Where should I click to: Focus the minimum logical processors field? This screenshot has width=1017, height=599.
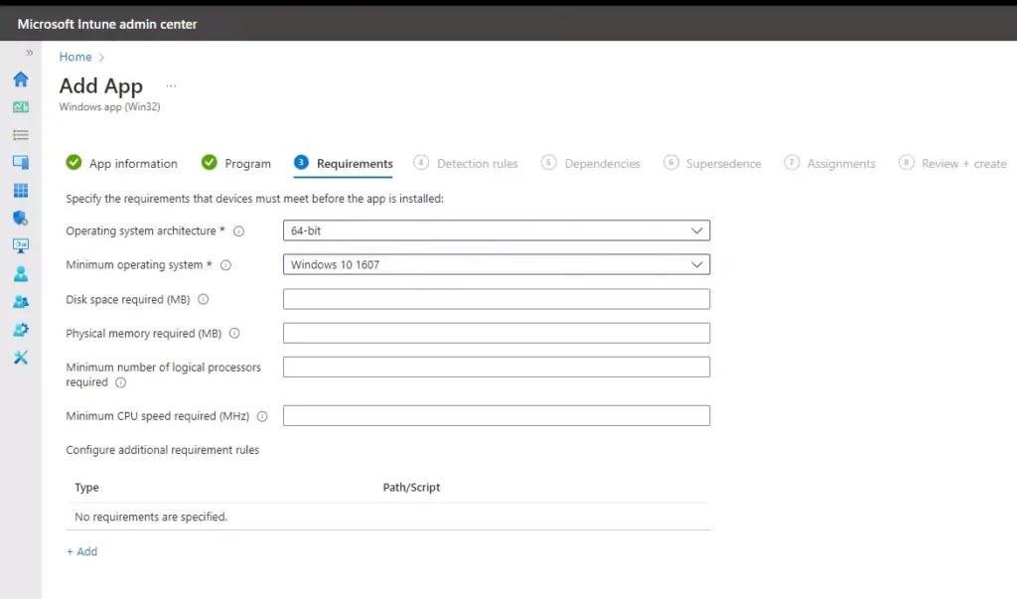(x=497, y=367)
